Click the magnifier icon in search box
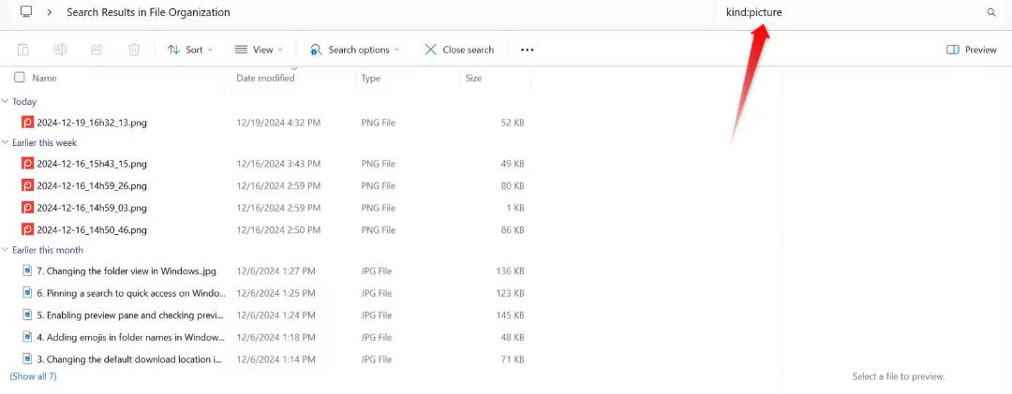Image resolution: width=1012 pixels, height=394 pixels. (x=991, y=12)
